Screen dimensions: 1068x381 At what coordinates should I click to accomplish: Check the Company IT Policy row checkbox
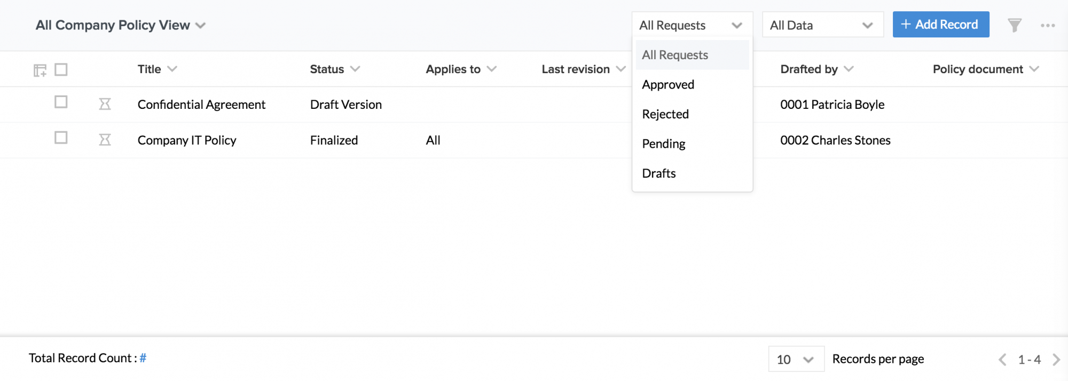tap(61, 138)
